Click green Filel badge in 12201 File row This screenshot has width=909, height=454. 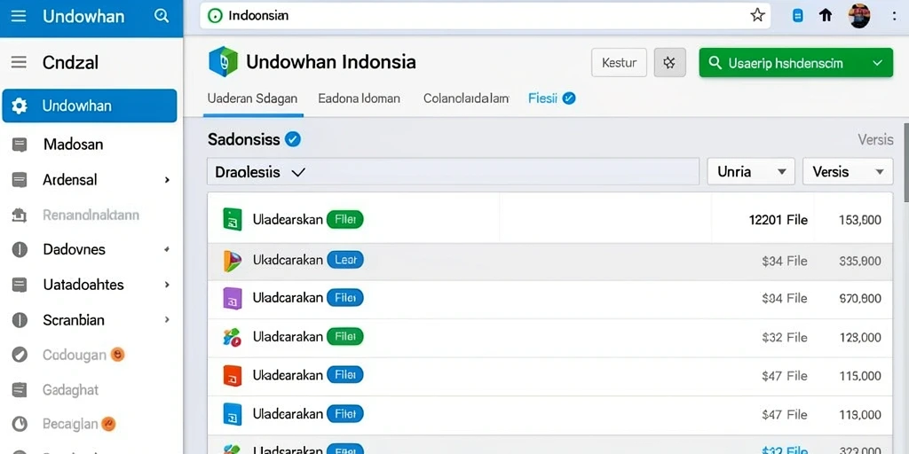pos(345,220)
